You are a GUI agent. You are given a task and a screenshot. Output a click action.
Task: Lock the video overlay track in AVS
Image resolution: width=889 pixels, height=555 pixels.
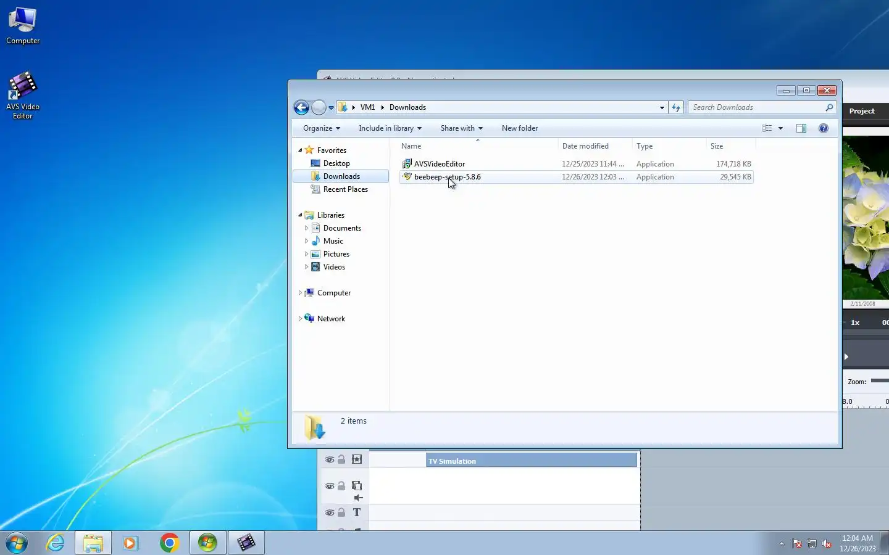[x=341, y=486]
